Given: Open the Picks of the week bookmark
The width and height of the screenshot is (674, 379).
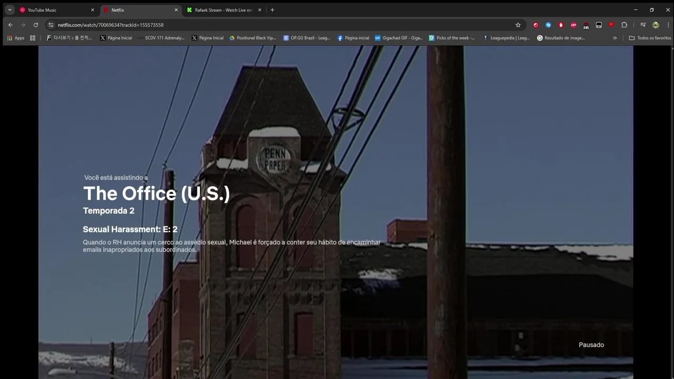Looking at the screenshot, I should (452, 38).
